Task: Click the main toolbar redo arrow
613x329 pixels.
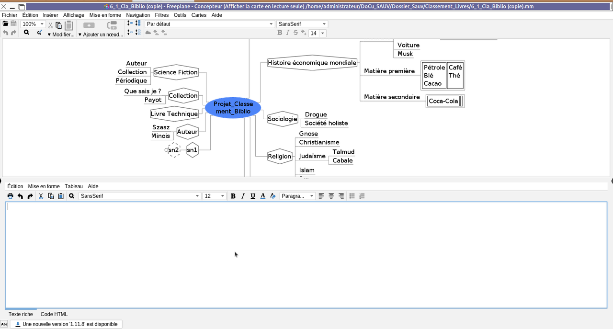Action: pos(13,33)
